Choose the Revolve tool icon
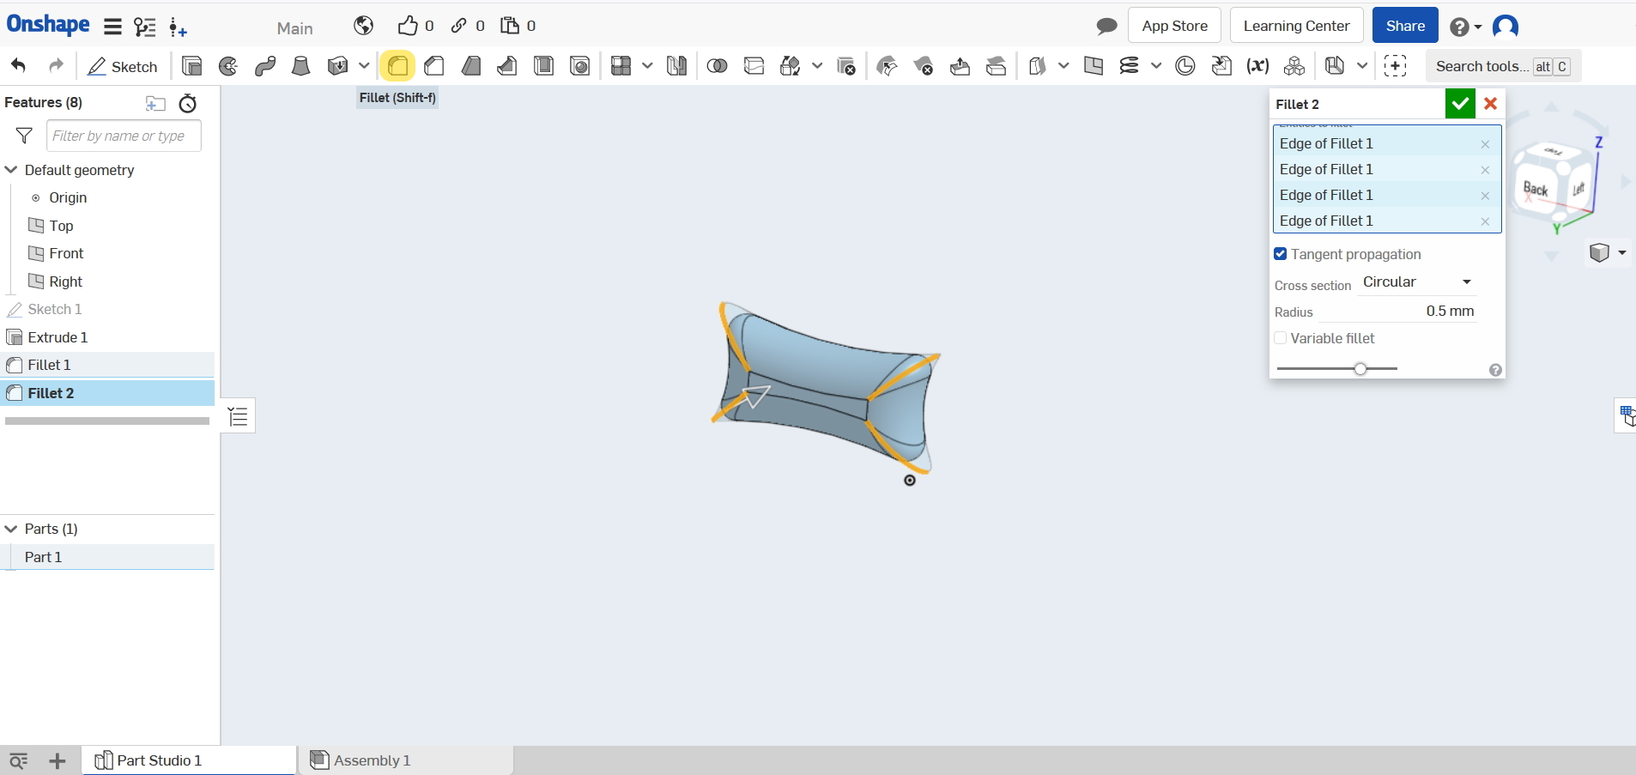 tap(228, 66)
